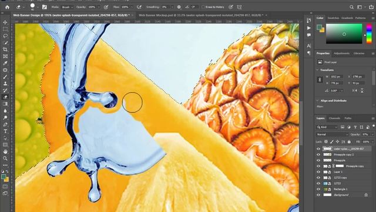Collapse the Transform section
Screen dimensions: 376x212
click(317, 70)
